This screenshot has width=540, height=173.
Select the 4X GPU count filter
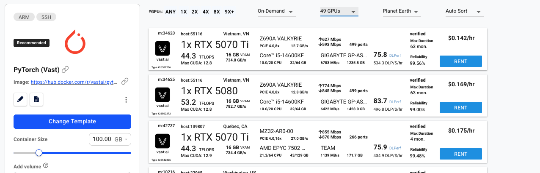(x=206, y=12)
